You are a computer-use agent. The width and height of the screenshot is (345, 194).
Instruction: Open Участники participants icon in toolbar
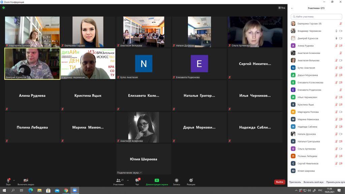click(x=118, y=181)
